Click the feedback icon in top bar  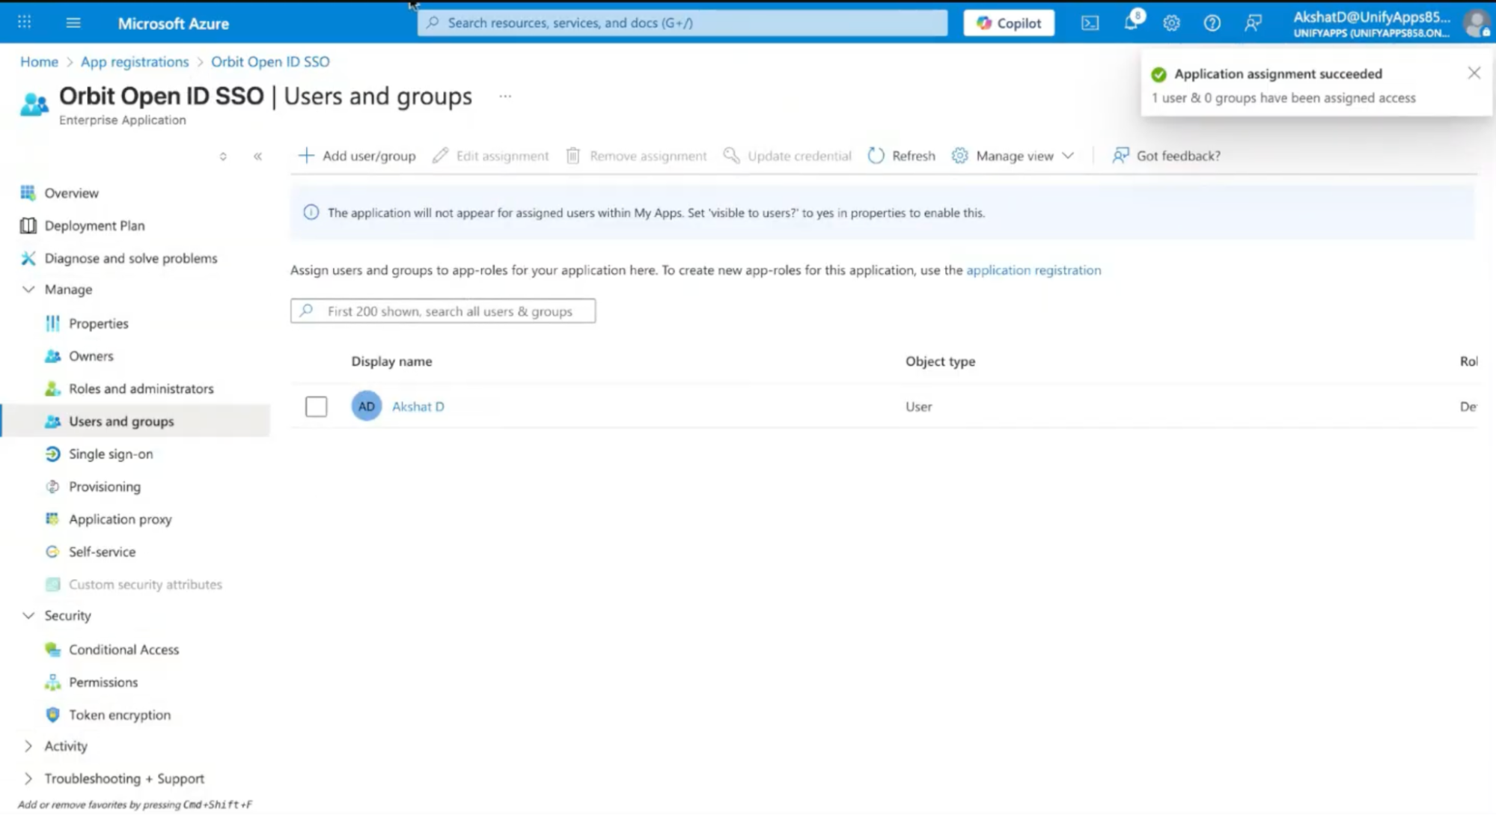click(x=1253, y=23)
